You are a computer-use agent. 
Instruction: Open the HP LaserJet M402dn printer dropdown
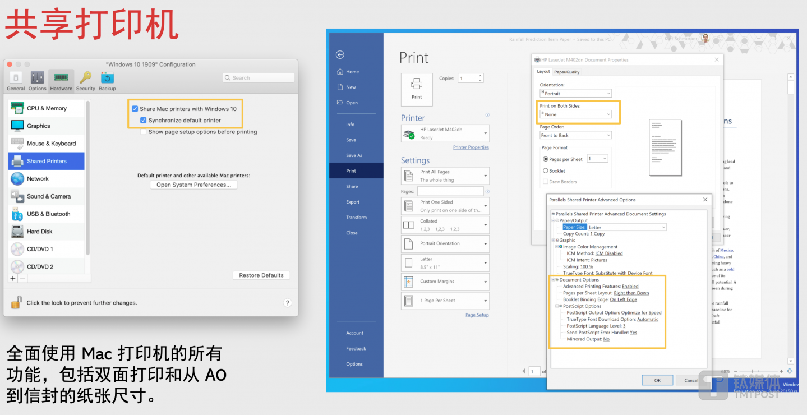click(x=445, y=133)
